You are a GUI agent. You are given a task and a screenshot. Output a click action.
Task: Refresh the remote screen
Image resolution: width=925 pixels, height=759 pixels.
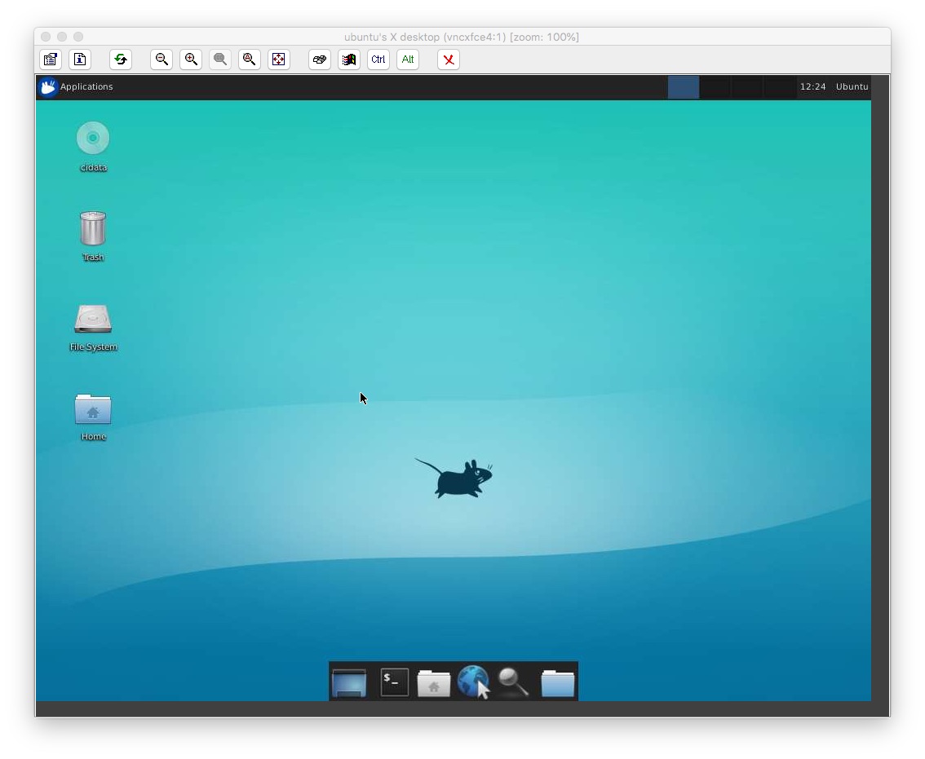tap(121, 60)
